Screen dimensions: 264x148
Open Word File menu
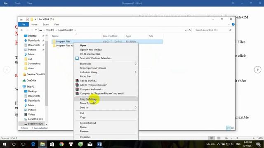[x=5, y=3]
